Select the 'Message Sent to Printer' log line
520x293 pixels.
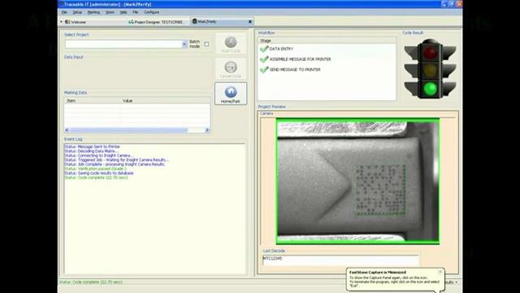pyautogui.click(x=92, y=146)
